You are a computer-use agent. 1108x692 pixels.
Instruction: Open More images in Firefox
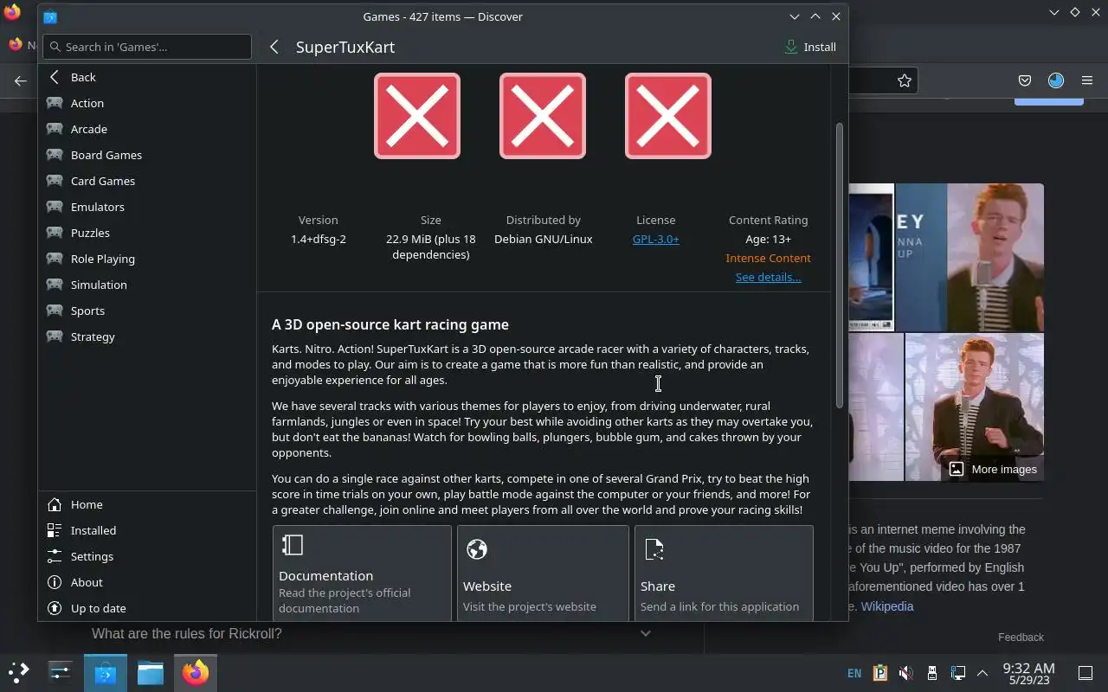click(993, 469)
